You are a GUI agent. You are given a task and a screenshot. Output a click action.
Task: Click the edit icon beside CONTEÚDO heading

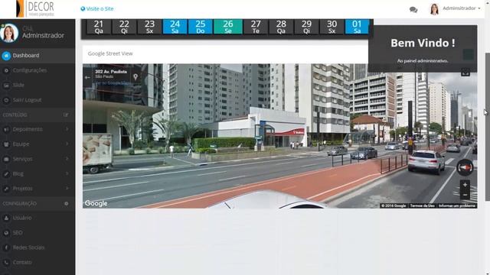[66, 115]
